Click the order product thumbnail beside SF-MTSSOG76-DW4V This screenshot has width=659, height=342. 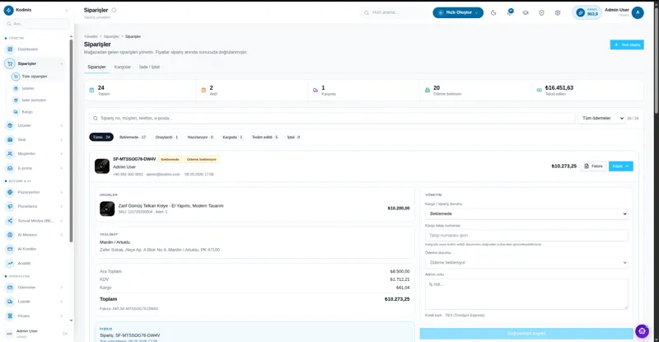pyautogui.click(x=102, y=166)
